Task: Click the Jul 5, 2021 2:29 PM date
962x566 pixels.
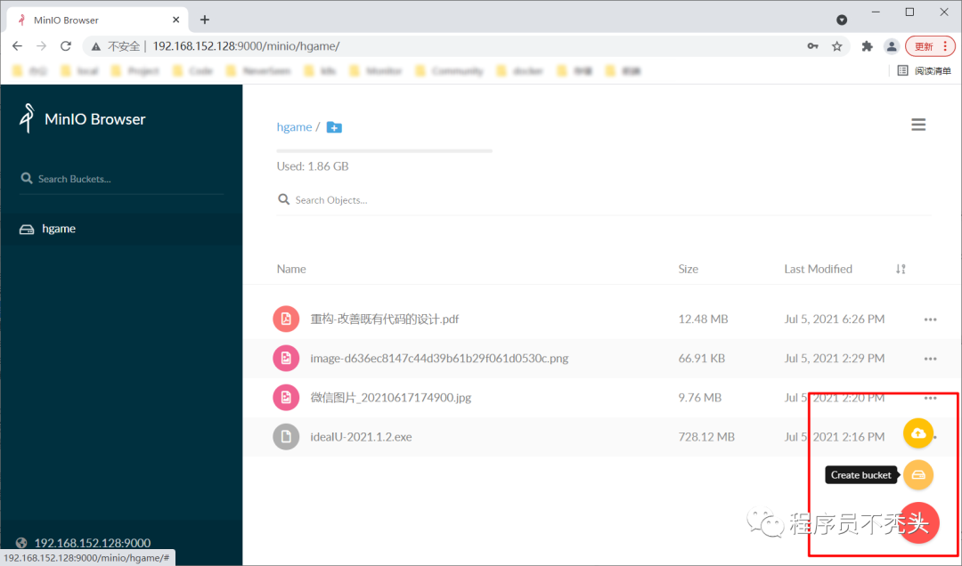Action: pyautogui.click(x=835, y=358)
